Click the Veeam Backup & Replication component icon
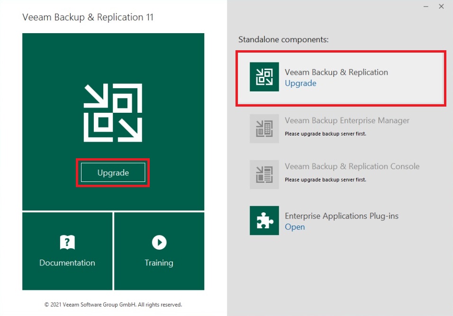Viewport: 453px width, 316px height. [264, 77]
